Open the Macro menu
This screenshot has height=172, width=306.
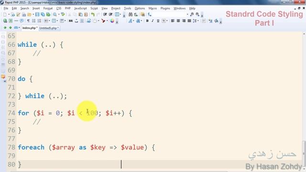(153, 9)
